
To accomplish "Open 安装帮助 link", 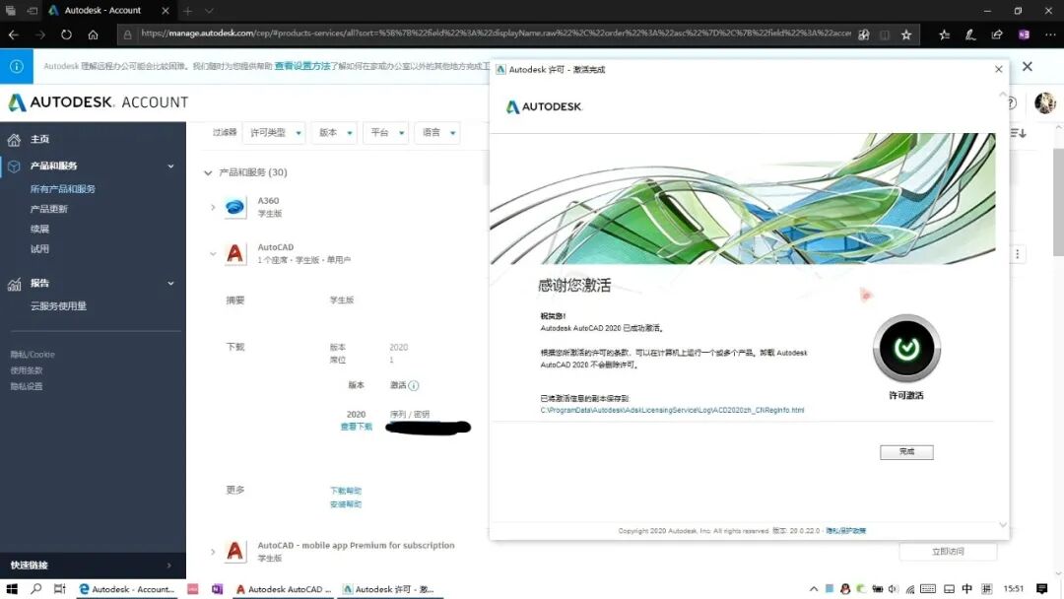I will pyautogui.click(x=346, y=504).
